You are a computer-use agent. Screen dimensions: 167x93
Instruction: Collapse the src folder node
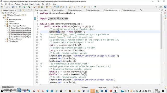(x=3, y=17)
